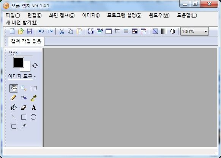Open the 파일(F) menu

click(x=13, y=15)
